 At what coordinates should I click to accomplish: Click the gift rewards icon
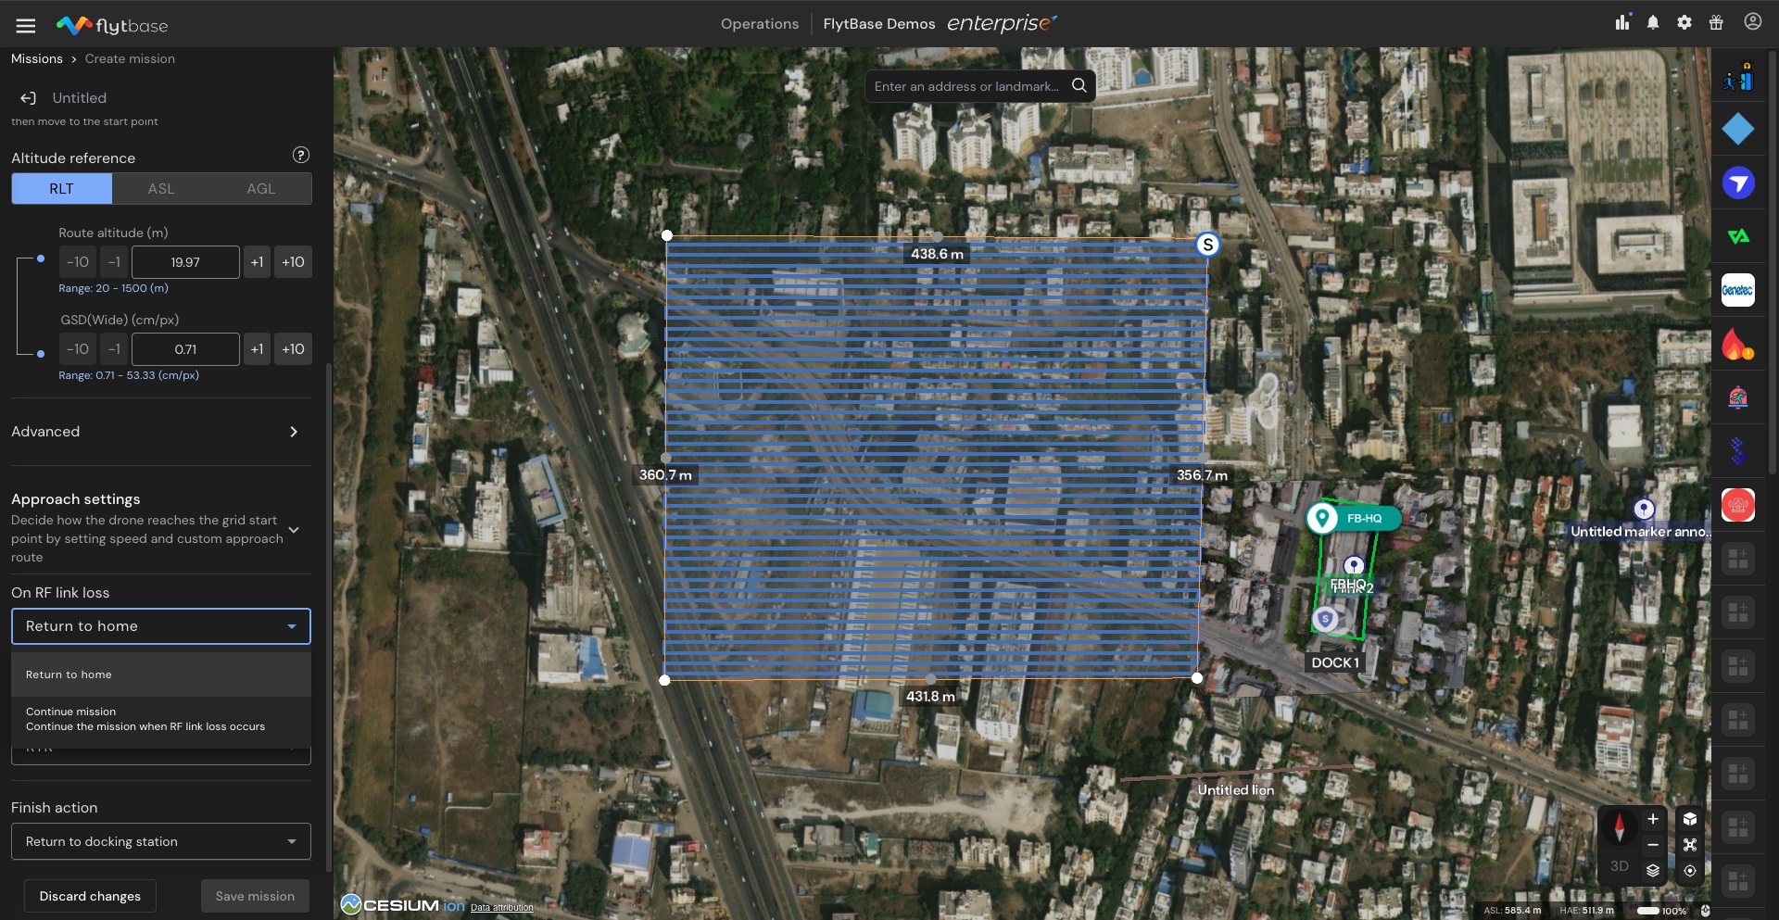point(1716,23)
